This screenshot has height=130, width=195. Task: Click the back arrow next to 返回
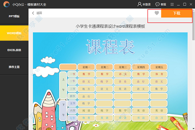coord(33,13)
